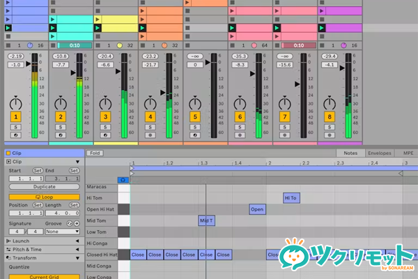Launch the playing purple clip on track 8
Viewport: 418px width, 279px height.
point(321,28)
